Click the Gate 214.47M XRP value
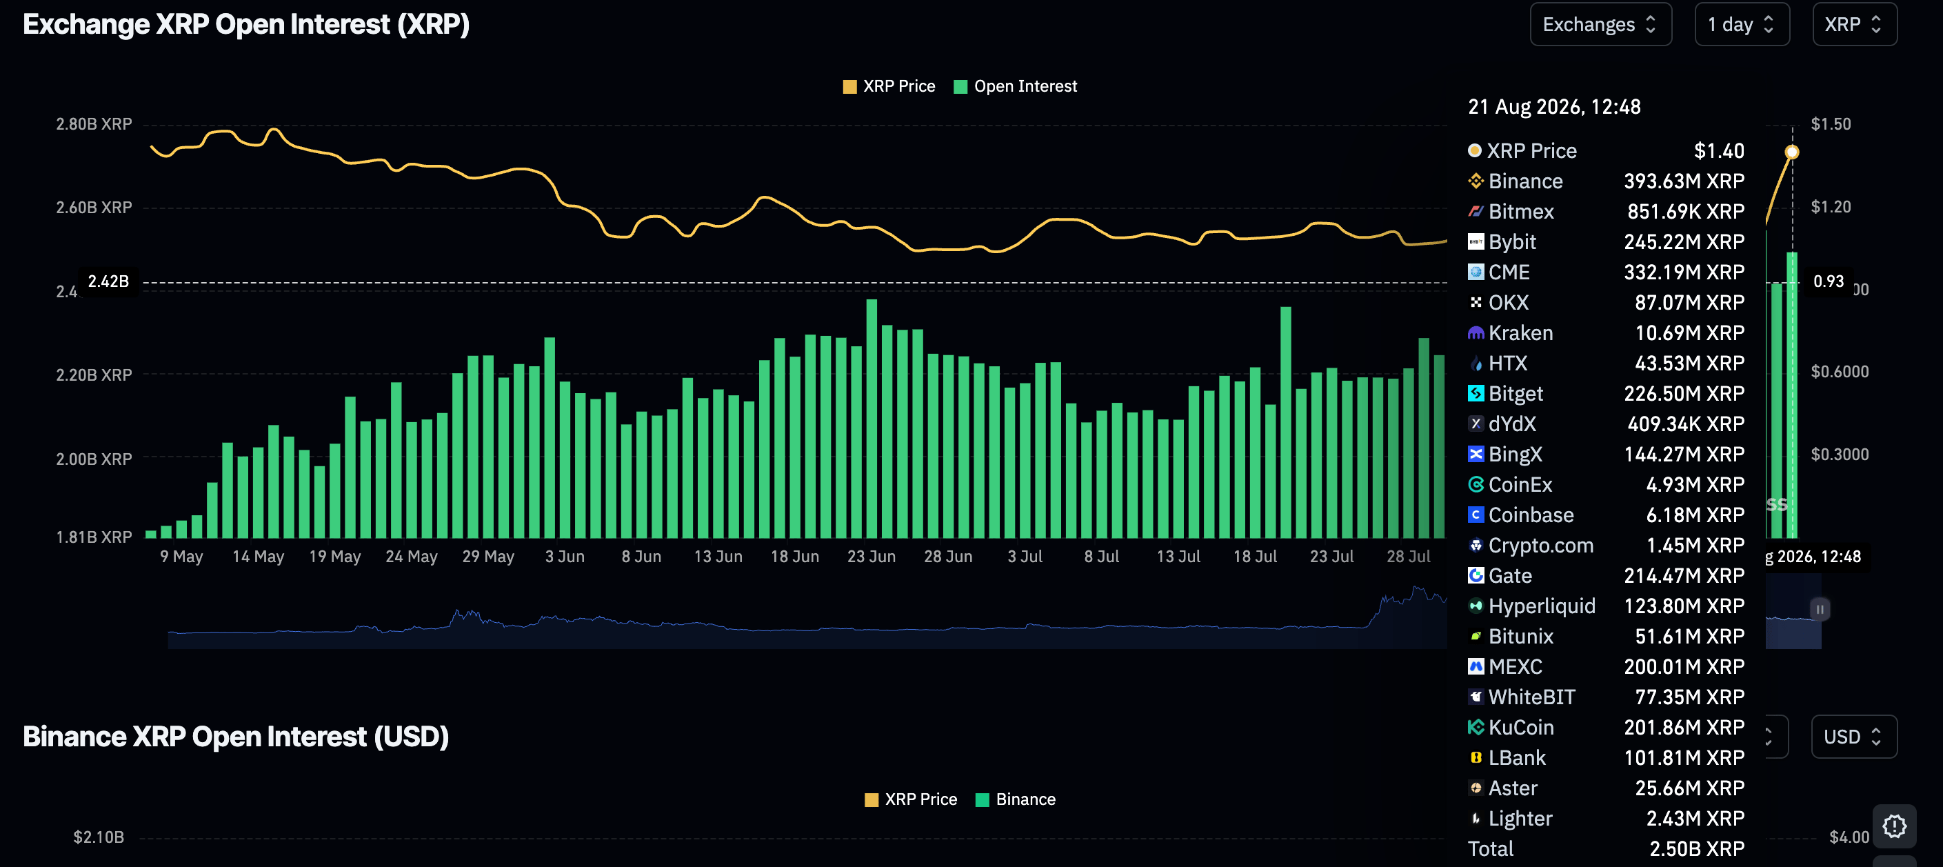Screen dimensions: 1943x867 (x=1684, y=576)
